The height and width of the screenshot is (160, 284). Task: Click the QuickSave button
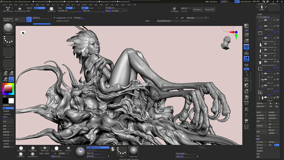coord(213,2)
